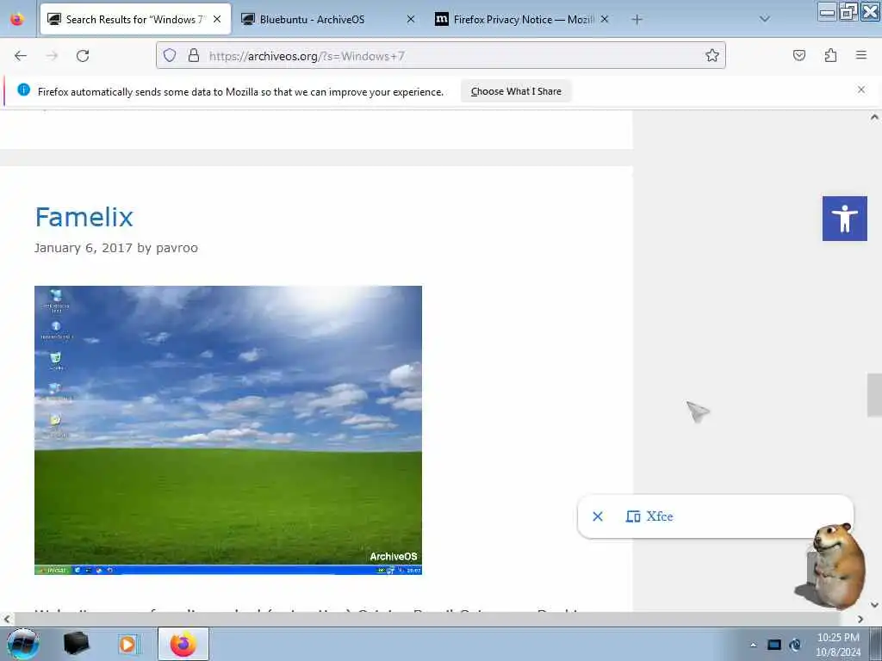
Task: Save the page to Pocket
Action: click(x=798, y=55)
